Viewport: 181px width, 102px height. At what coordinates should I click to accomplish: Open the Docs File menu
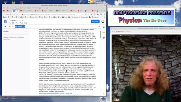[x=10, y=23]
